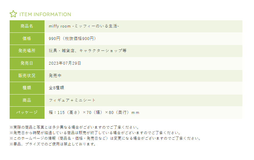Viewport: 254px width, 160px height.
Task: Click the green star icon beside the heading
Action: 13,14
